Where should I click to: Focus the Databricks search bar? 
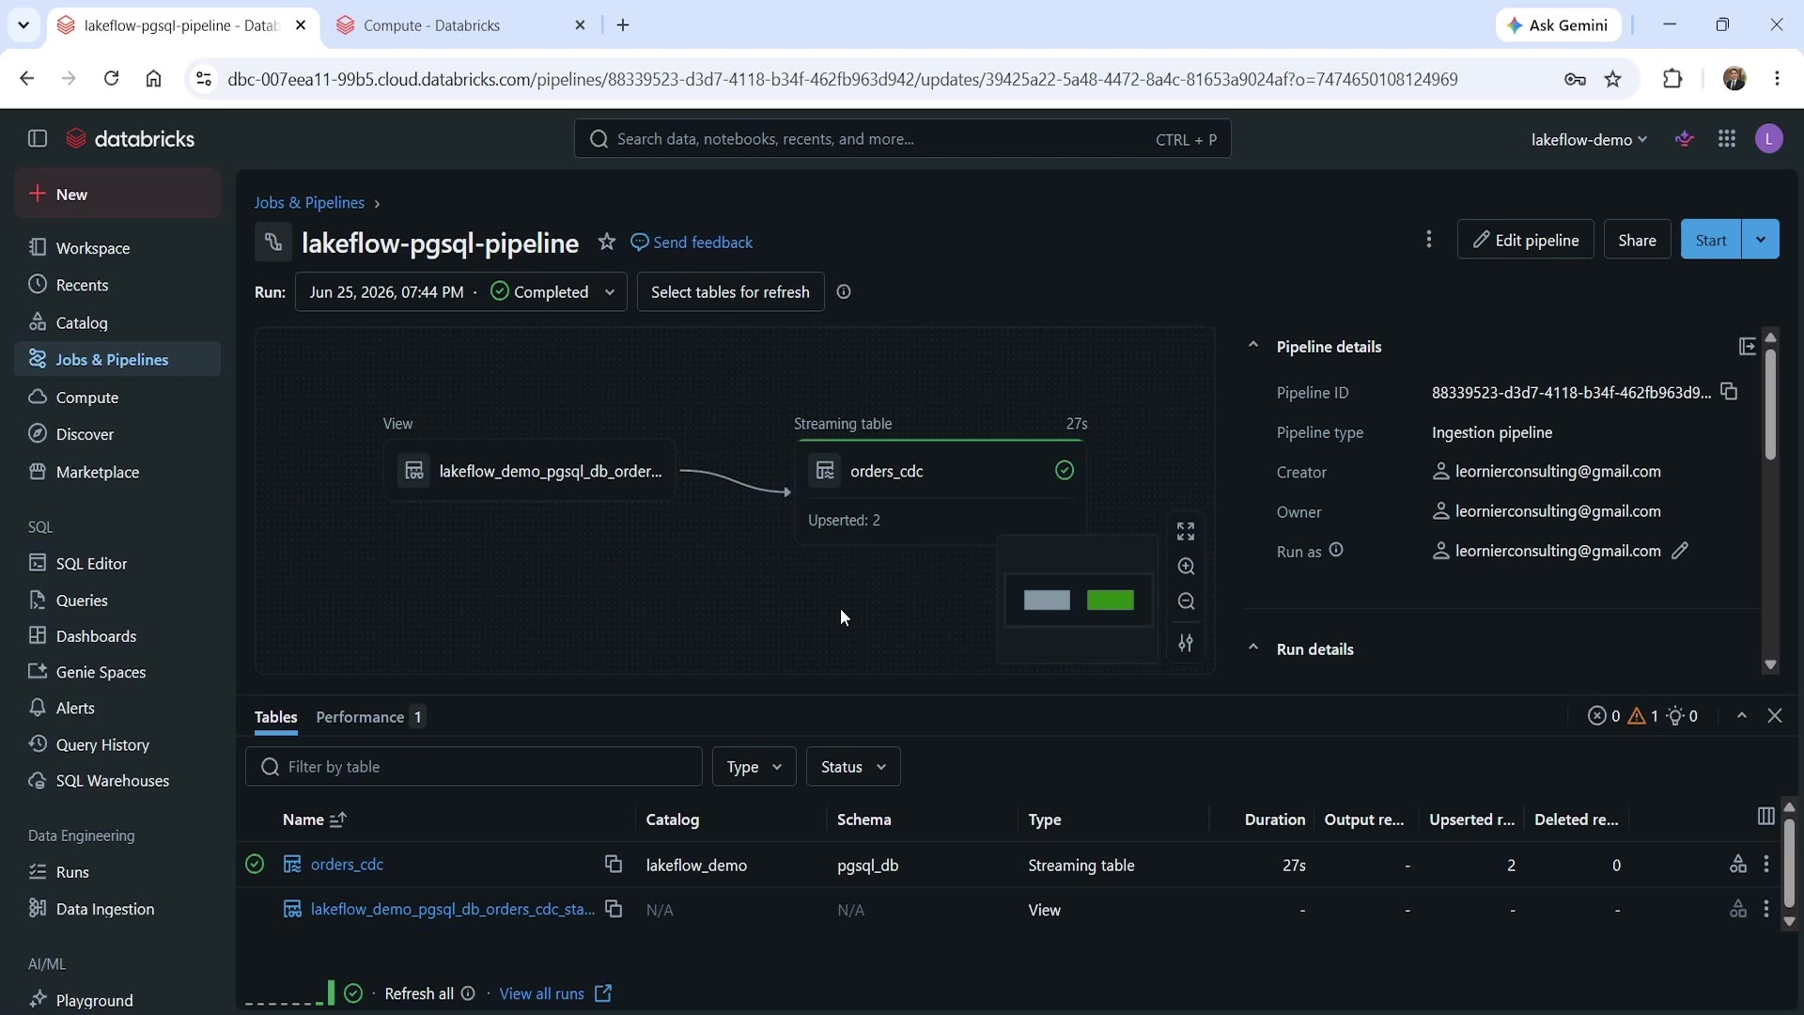coord(902,139)
